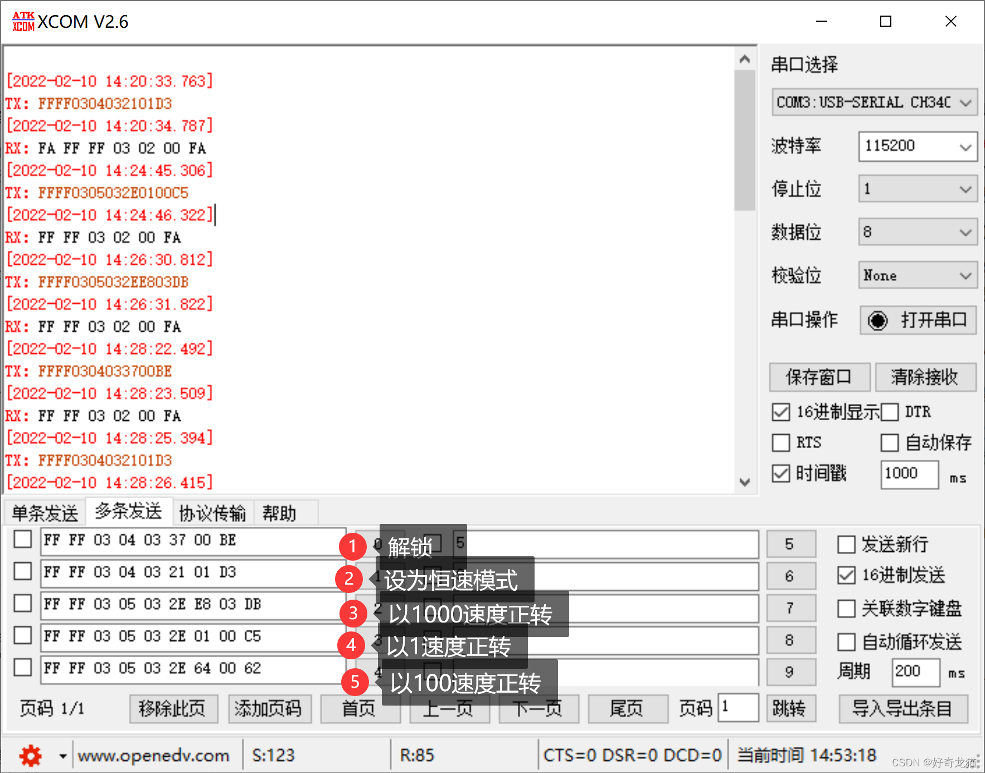Click the page number input field
The image size is (985, 773).
(x=739, y=708)
